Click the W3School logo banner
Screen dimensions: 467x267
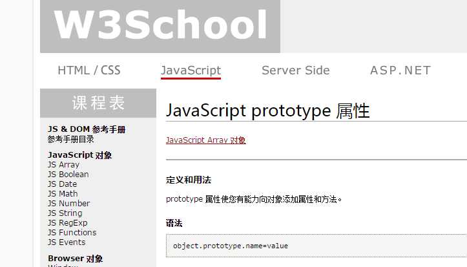point(160,26)
